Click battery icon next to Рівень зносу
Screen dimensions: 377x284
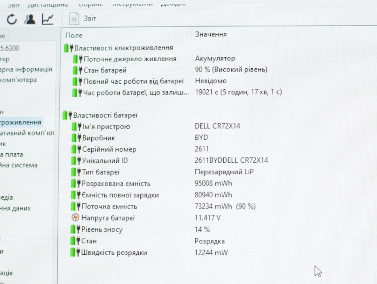tap(75, 229)
